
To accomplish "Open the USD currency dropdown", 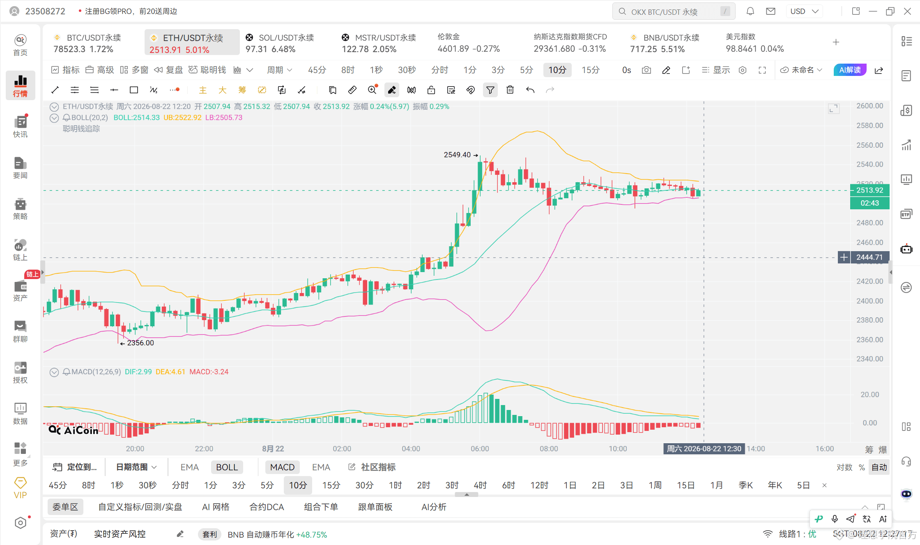I will pos(805,11).
